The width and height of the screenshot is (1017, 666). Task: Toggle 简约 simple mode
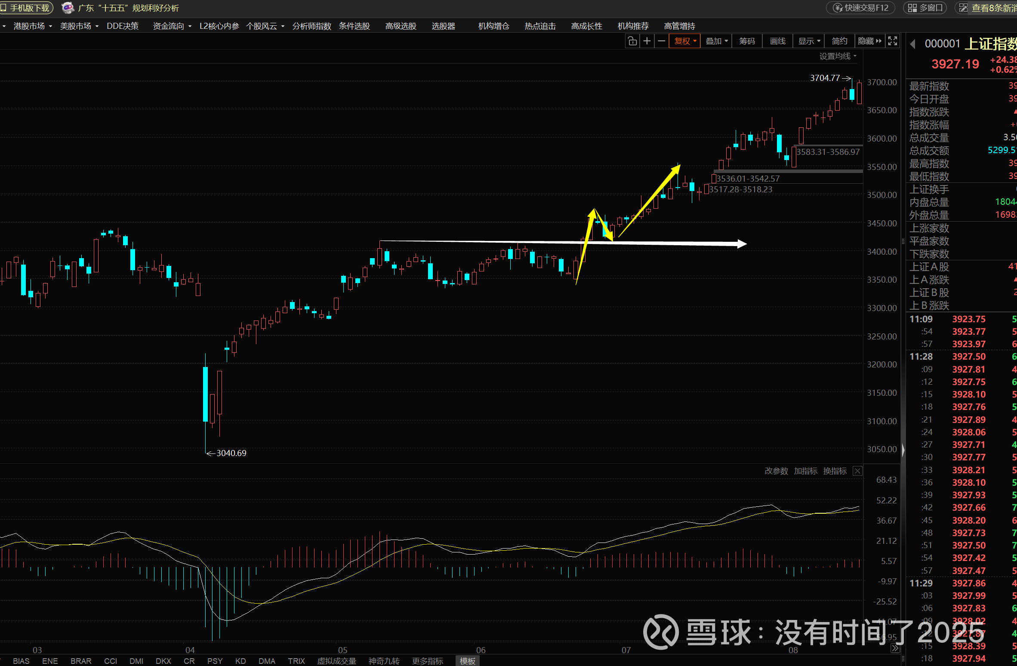coord(839,41)
